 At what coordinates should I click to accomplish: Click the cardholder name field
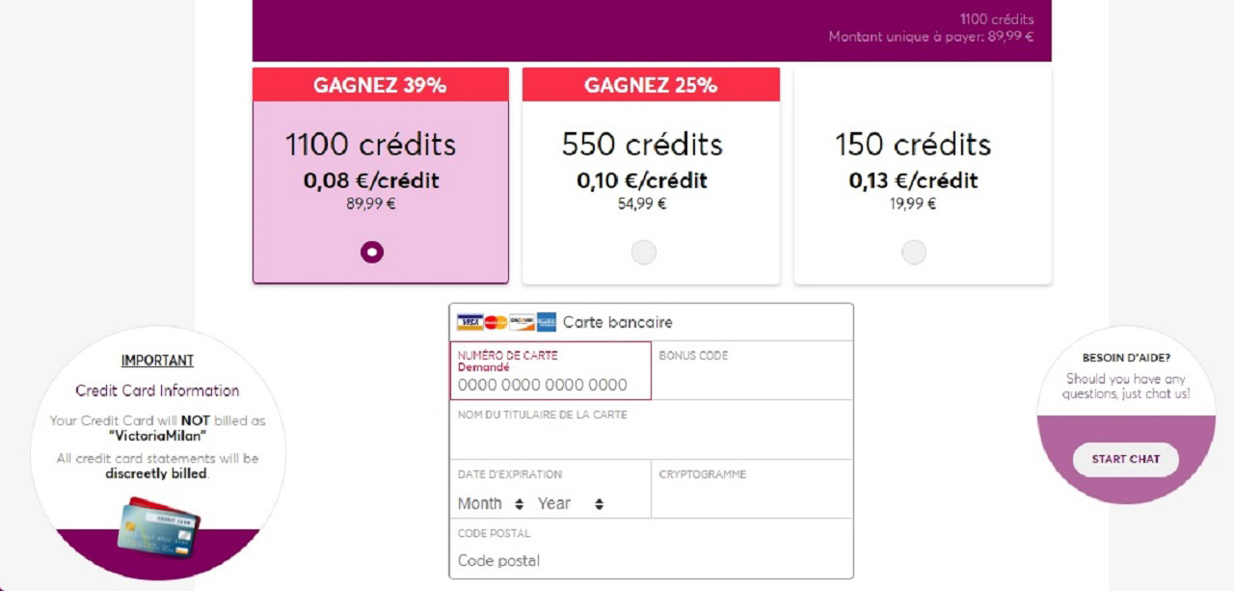[651, 440]
